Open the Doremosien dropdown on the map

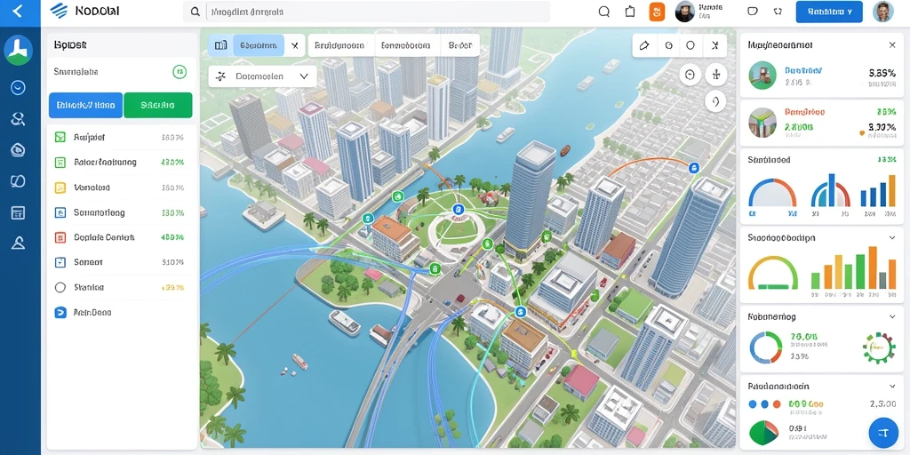pos(262,76)
